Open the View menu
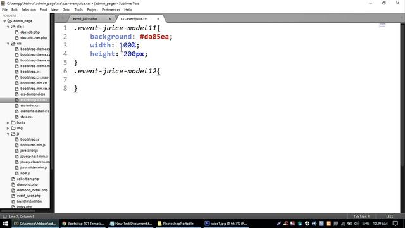This screenshot has height=228, width=405. (54, 10)
